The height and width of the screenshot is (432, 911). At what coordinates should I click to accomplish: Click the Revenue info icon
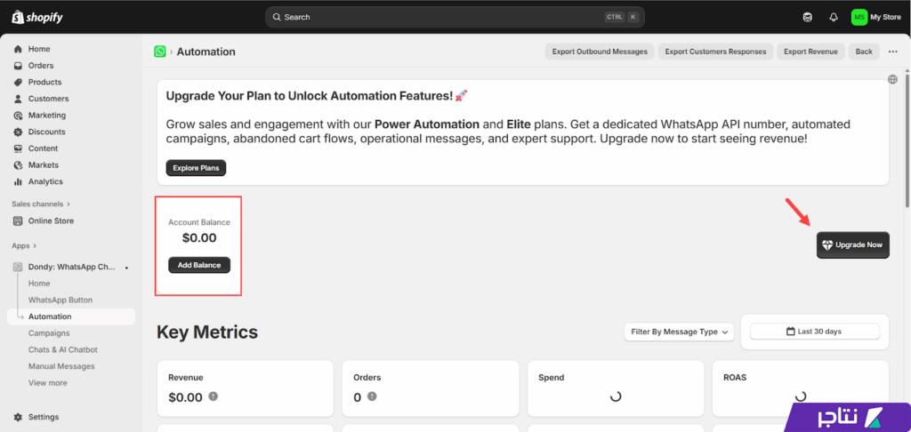point(214,397)
